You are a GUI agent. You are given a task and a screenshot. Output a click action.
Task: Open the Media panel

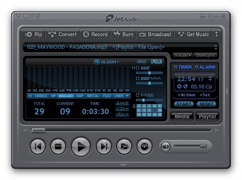(182, 117)
